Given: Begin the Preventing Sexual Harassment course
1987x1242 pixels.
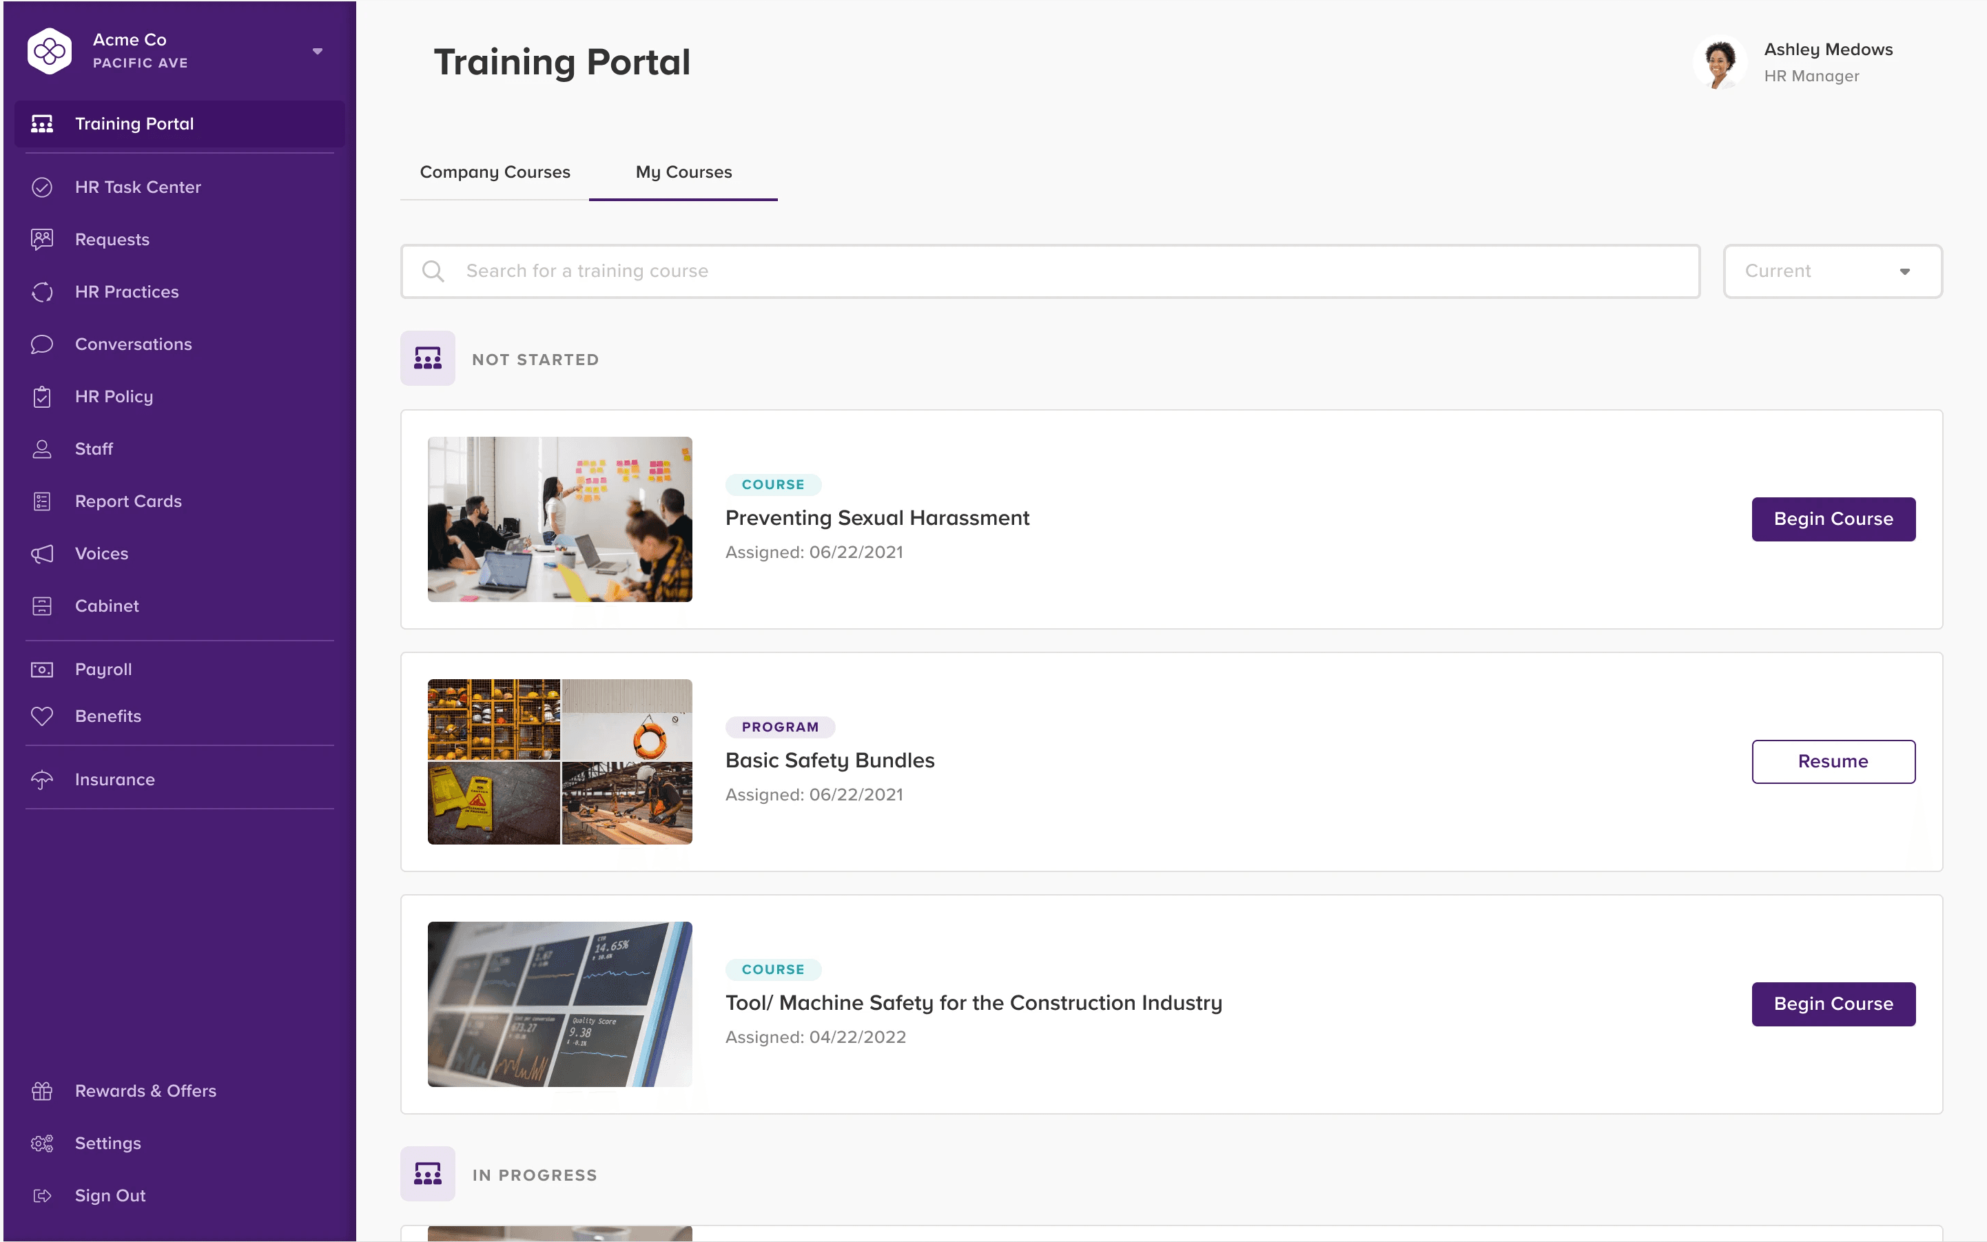Looking at the screenshot, I should click(1833, 519).
